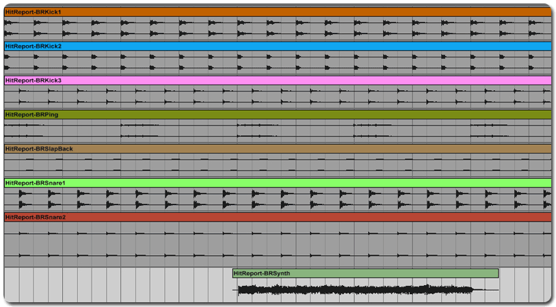This screenshot has width=556, height=307.
Task: Select the HitReport-BRKick1 orange clip header
Action: tap(277, 12)
